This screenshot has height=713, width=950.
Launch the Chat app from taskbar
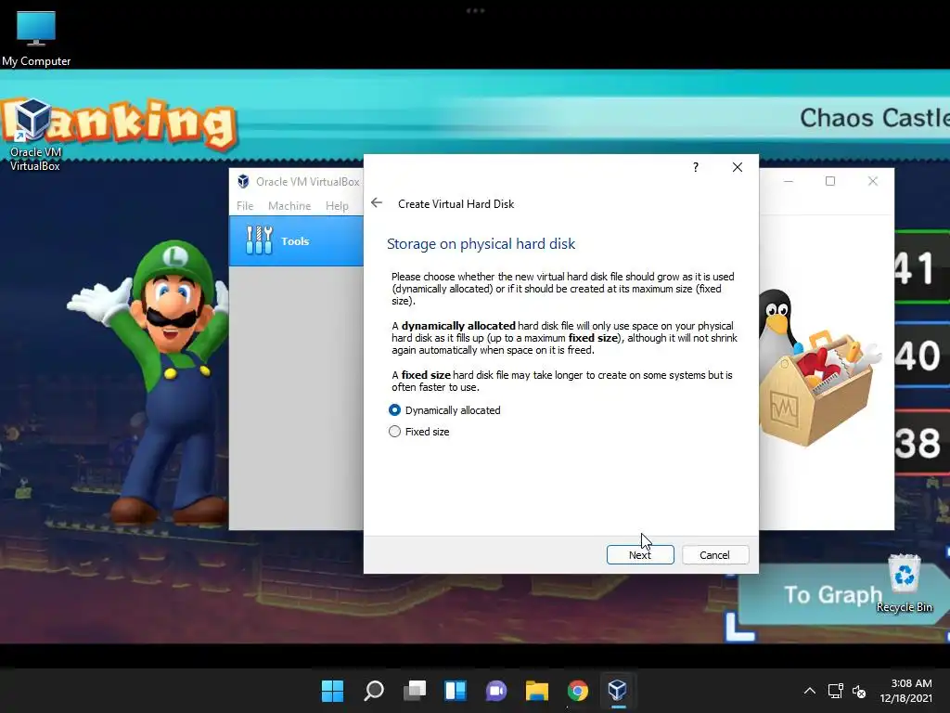[496, 691]
